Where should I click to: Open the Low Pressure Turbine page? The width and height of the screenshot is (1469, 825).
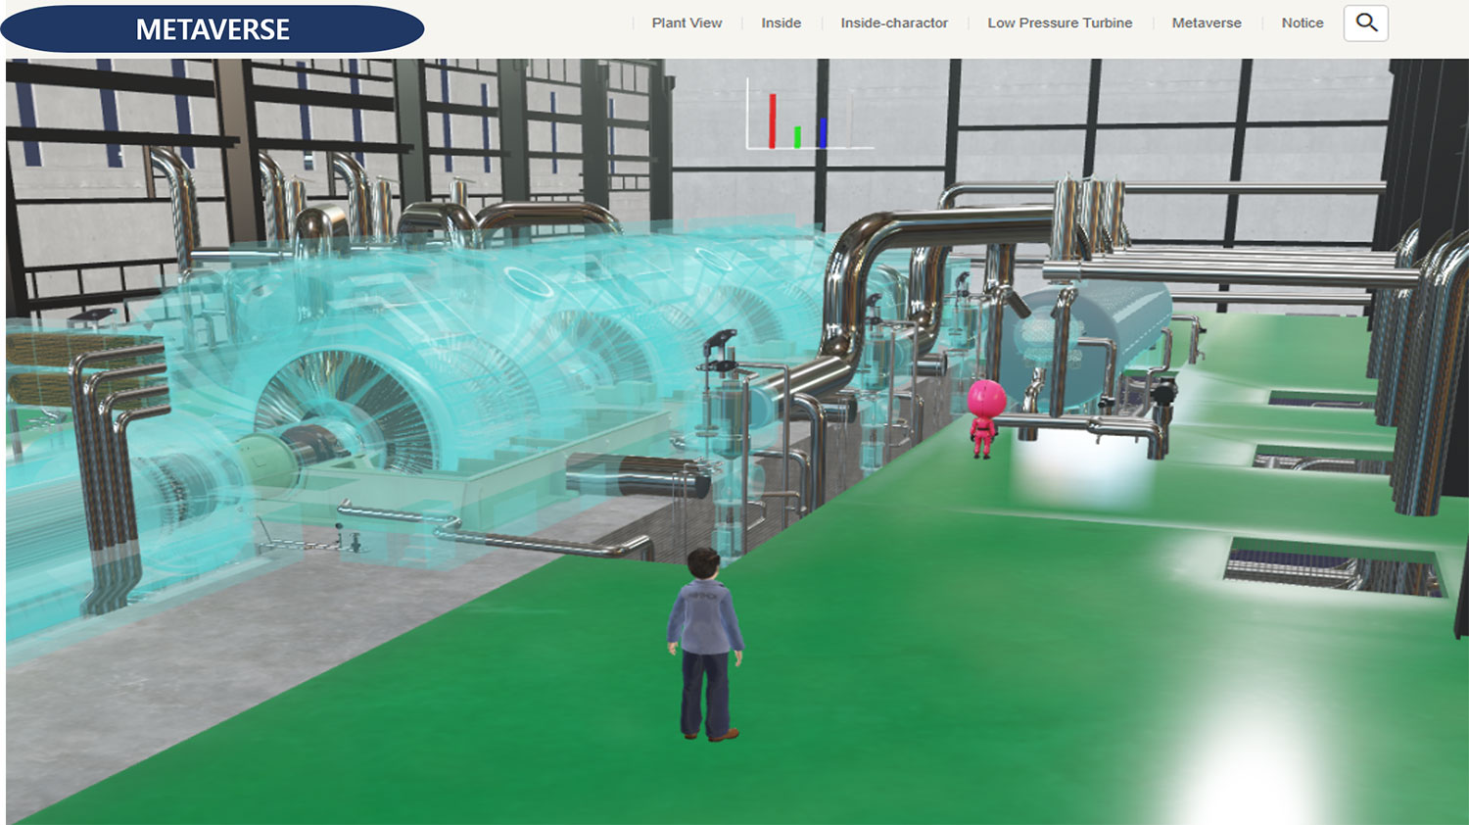pyautogui.click(x=1060, y=23)
